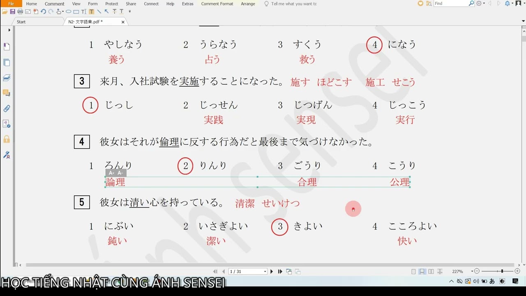Open the Pages thumbnail panel in sidebar
Screen dimensions: 526x296
point(7,62)
